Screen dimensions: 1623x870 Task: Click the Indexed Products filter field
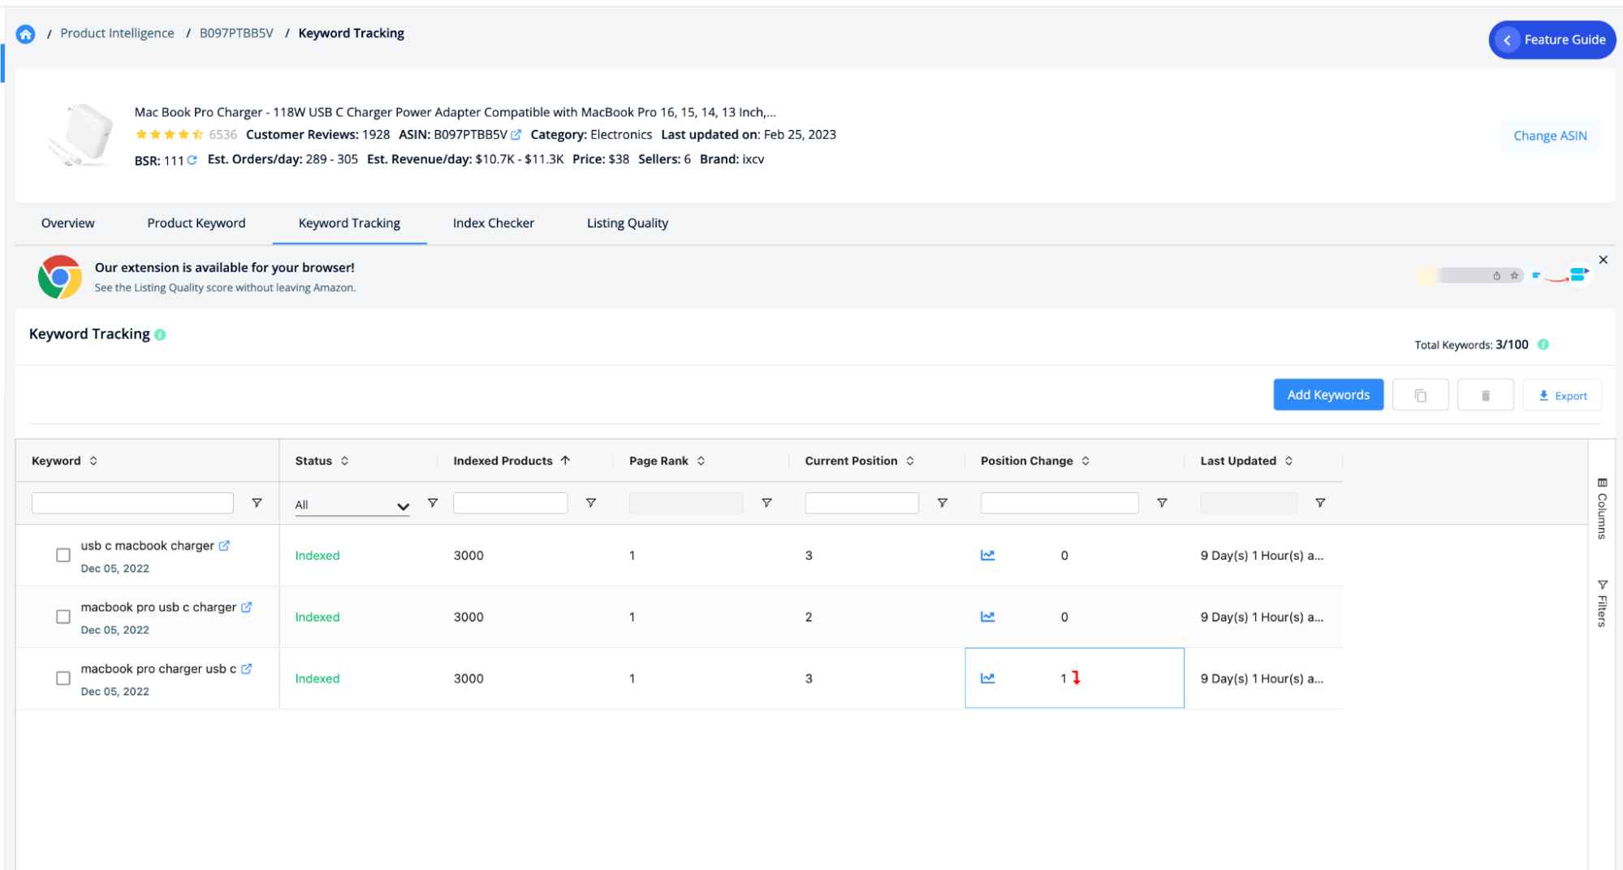pos(510,503)
